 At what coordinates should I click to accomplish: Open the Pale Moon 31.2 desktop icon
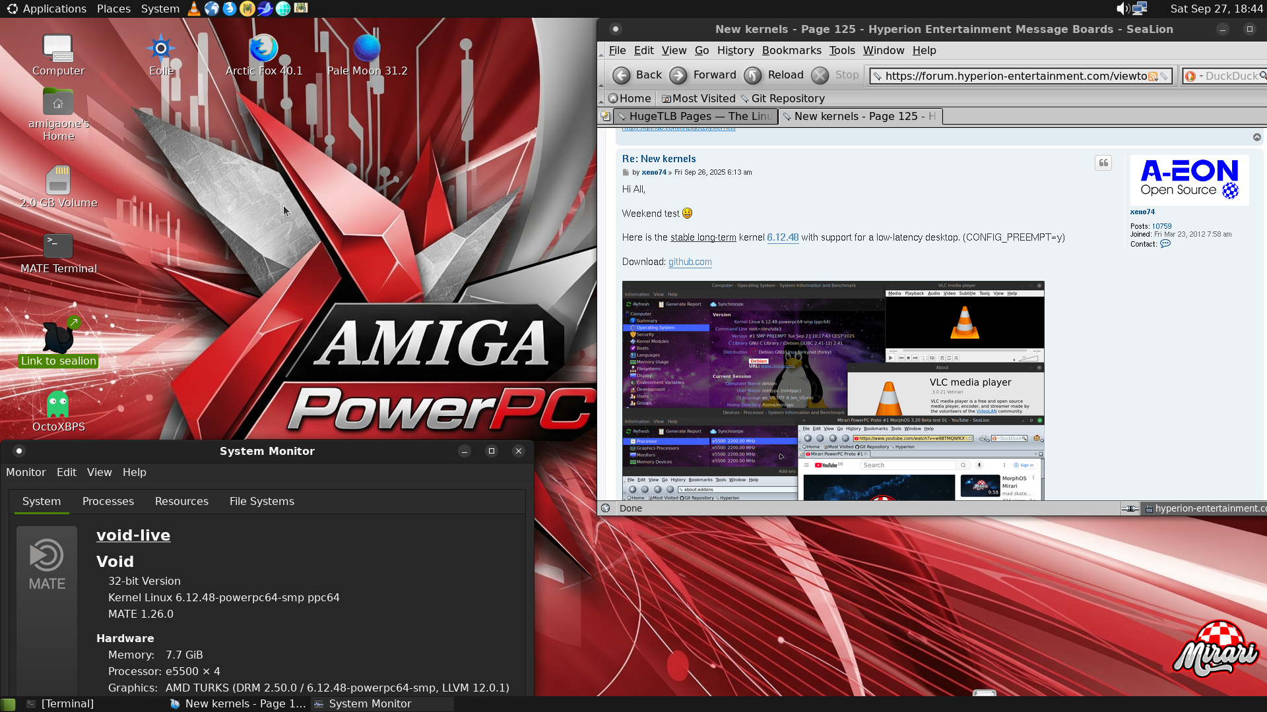pos(367,49)
